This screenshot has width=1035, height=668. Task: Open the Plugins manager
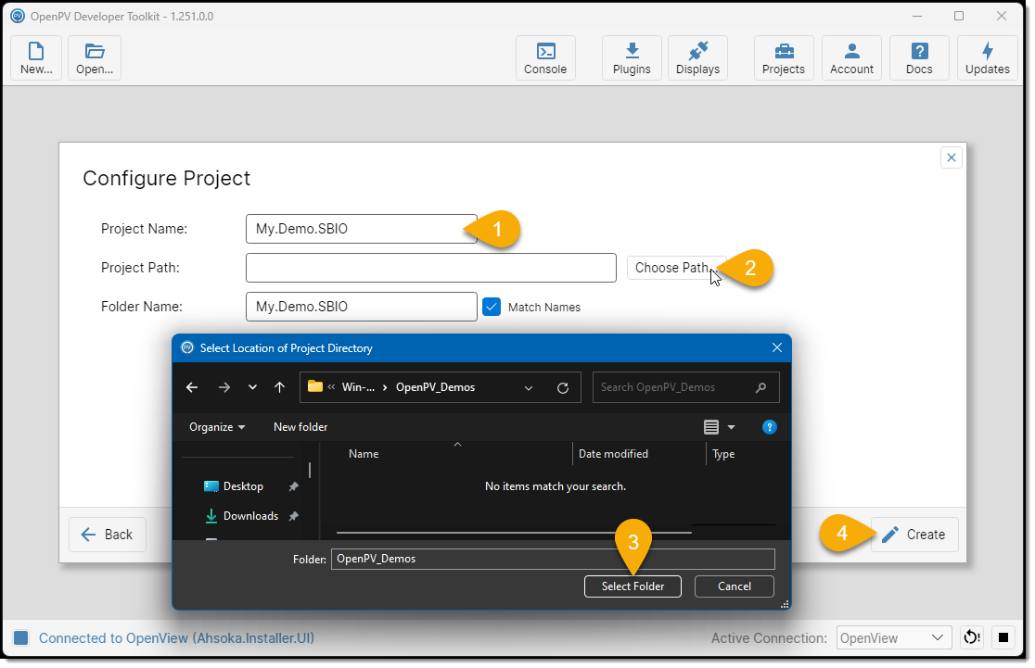[632, 58]
